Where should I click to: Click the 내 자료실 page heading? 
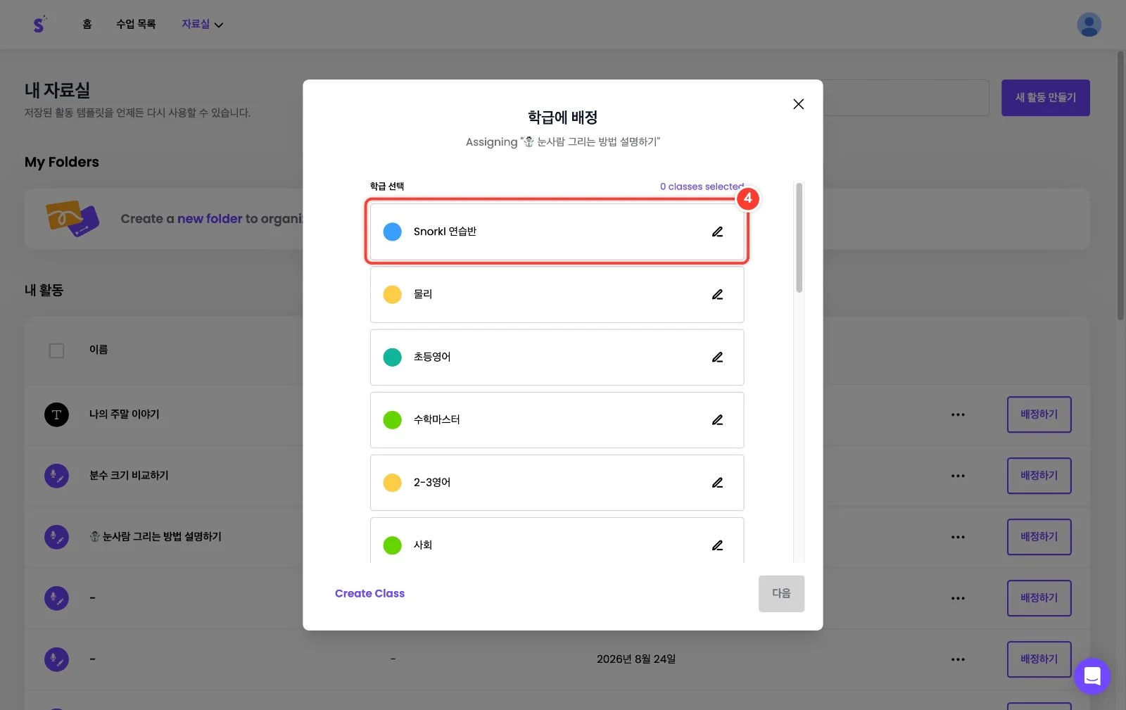[x=57, y=90]
